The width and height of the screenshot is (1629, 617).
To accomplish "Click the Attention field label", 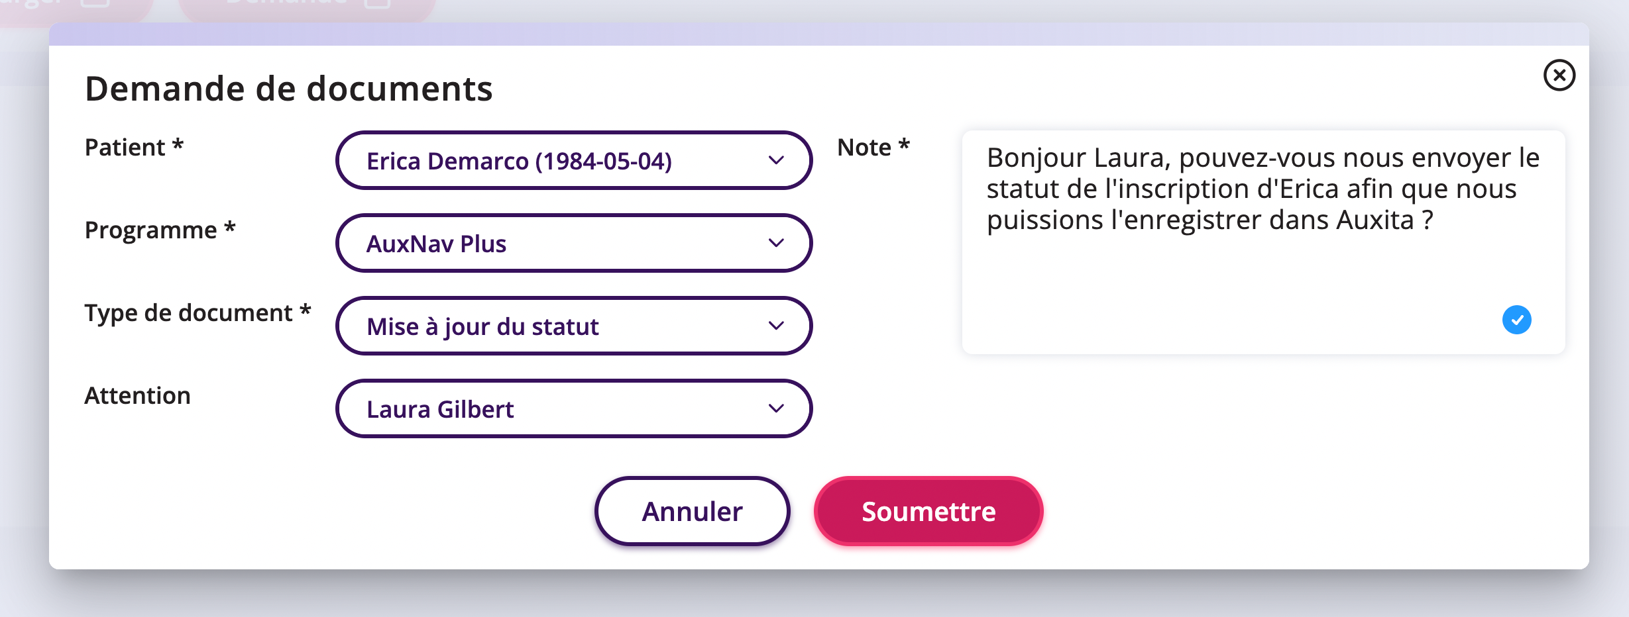I will pyautogui.click(x=137, y=396).
